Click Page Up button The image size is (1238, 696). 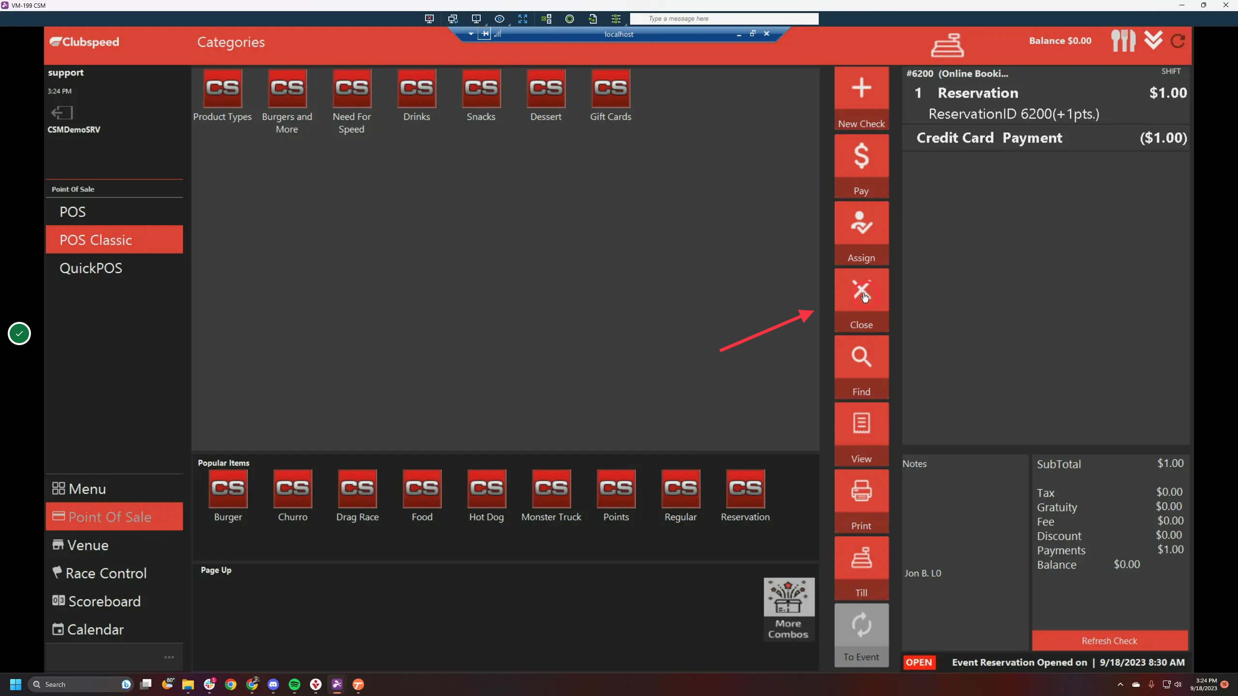coord(216,570)
